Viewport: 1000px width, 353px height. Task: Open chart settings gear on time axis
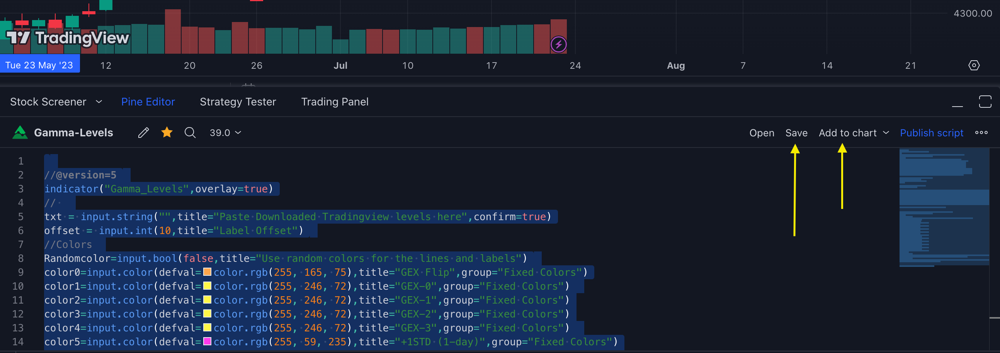(x=974, y=65)
